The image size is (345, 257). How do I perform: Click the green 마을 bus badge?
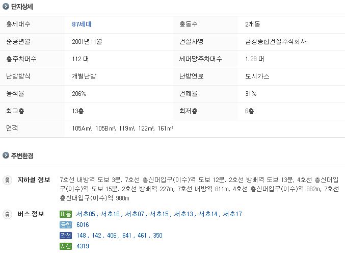point(66,214)
